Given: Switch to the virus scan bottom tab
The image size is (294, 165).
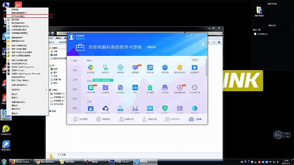Looking at the screenshot, I should [x=103, y=119].
